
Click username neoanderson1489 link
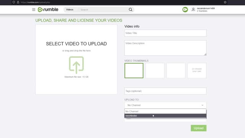(206, 8)
